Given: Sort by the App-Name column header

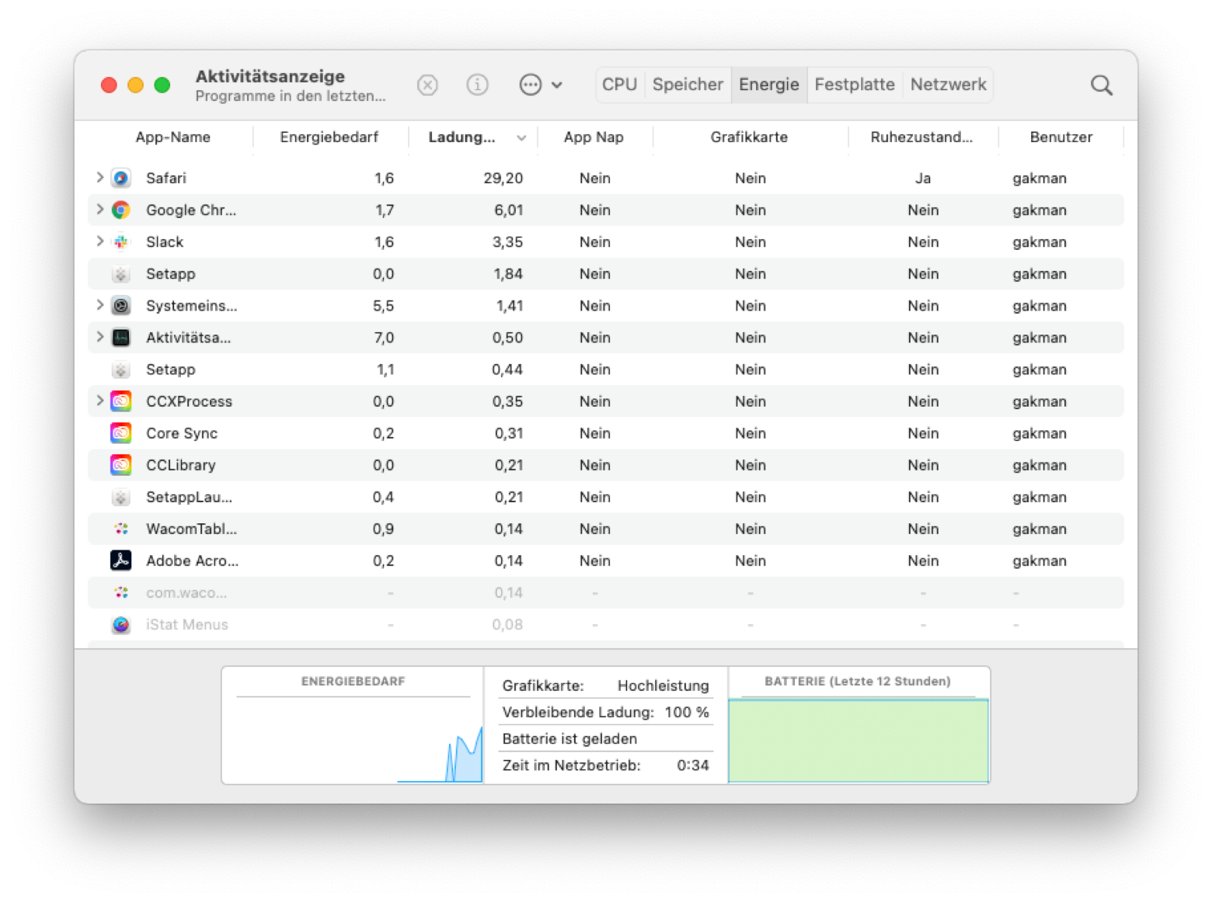Looking at the screenshot, I should pyautogui.click(x=172, y=137).
